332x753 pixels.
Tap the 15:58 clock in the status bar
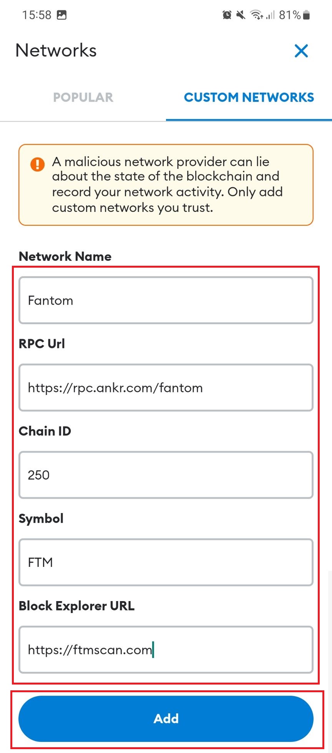pyautogui.click(x=37, y=15)
